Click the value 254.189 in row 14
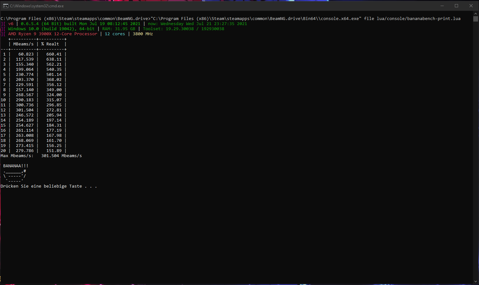The image size is (479, 285). click(x=25, y=120)
